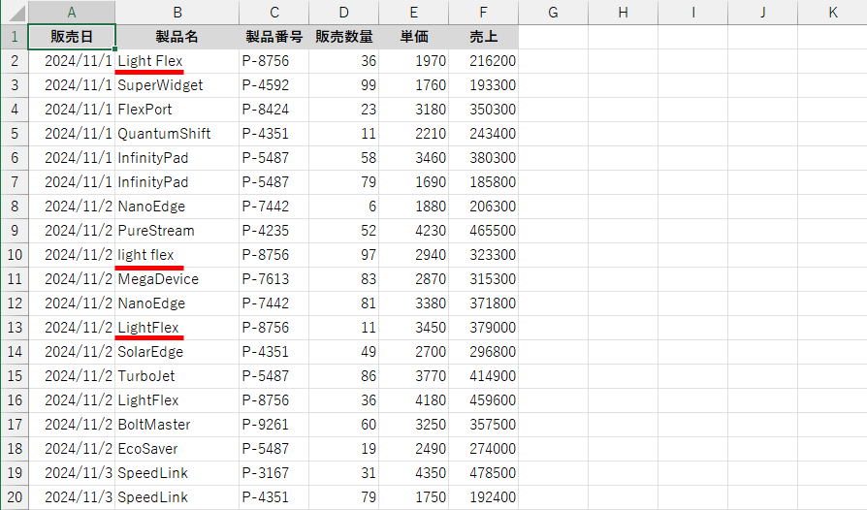Select LightFlex cell in row 13
Screen dimensions: 867x510
tap(177, 328)
